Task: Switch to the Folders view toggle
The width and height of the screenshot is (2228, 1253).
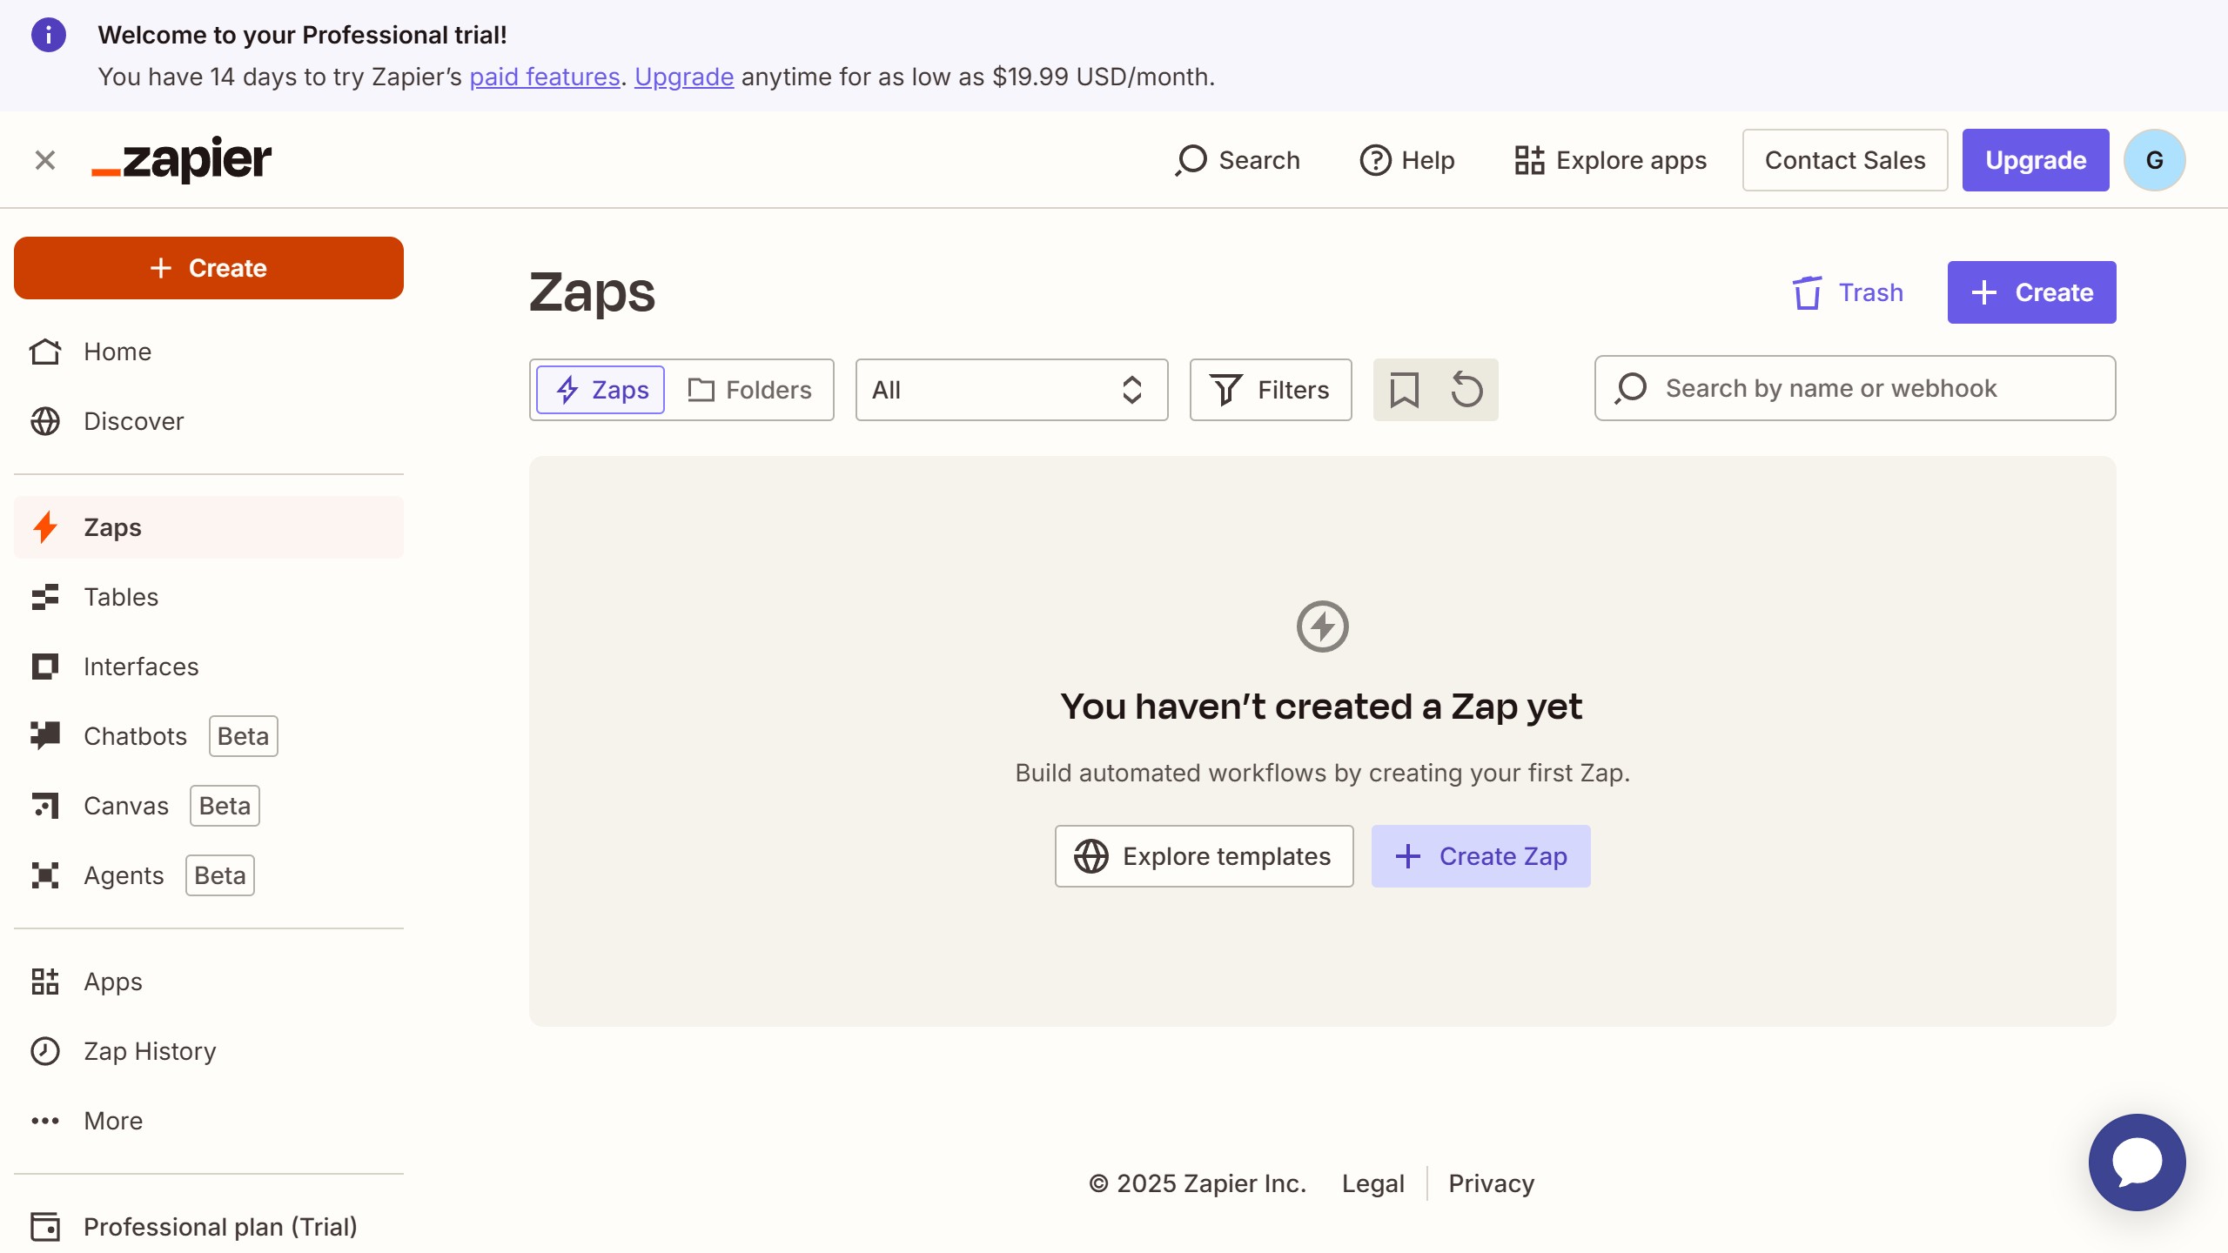Action: (749, 390)
